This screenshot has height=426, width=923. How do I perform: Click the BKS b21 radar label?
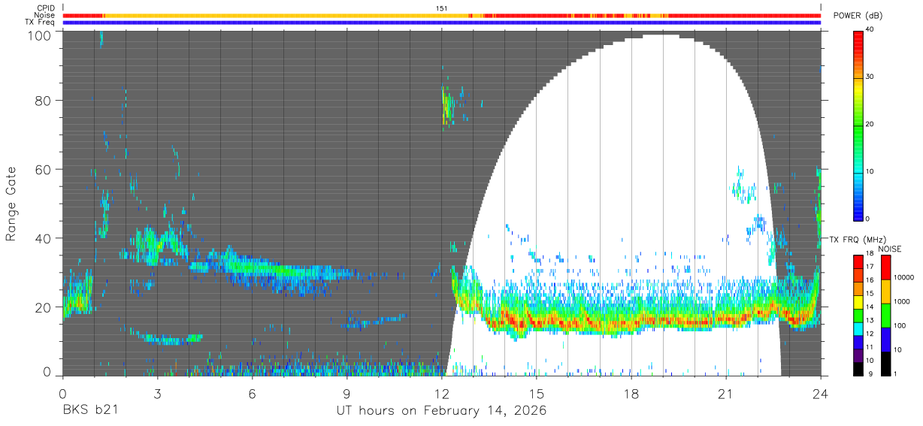tap(89, 411)
